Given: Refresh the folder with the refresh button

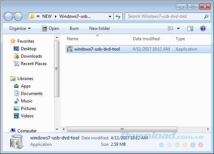Looking at the screenshot, I should tap(118, 16).
